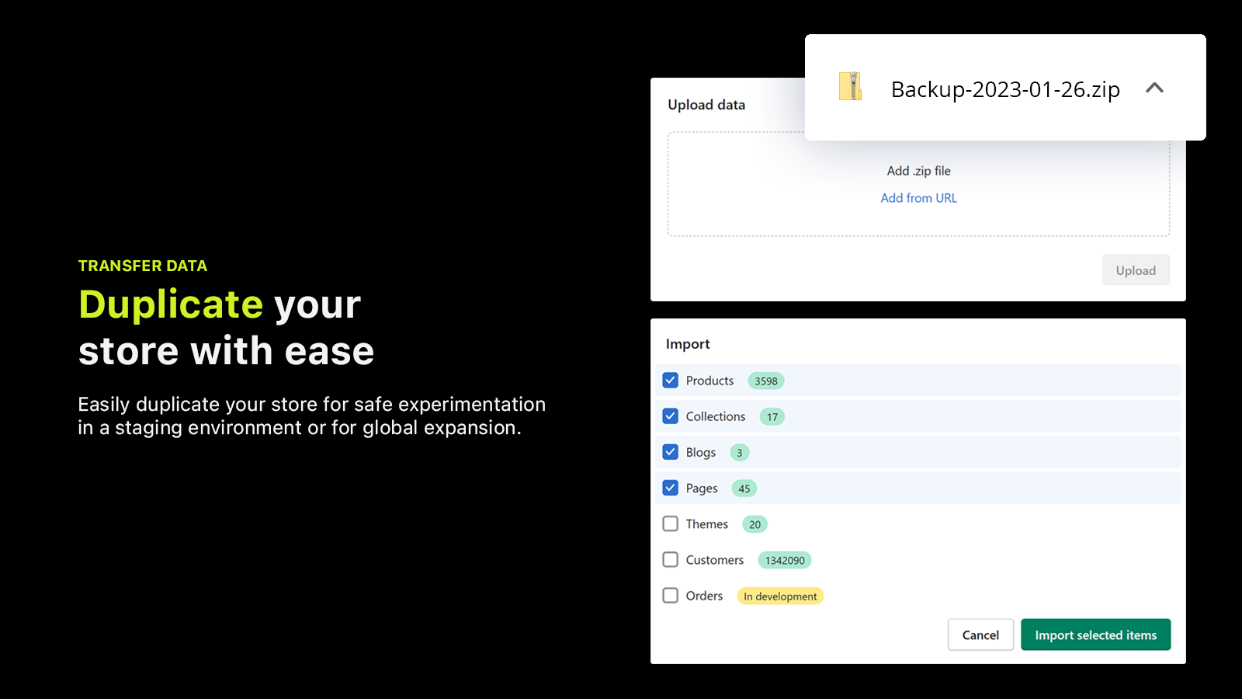Image resolution: width=1242 pixels, height=699 pixels.
Task: Click the green 3598 count badge for Products
Action: [765, 381]
